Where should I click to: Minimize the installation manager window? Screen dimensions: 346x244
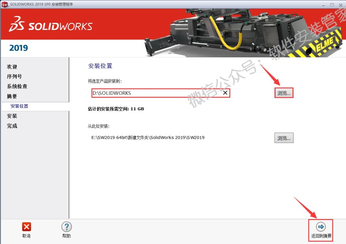pyautogui.click(x=323, y=4)
